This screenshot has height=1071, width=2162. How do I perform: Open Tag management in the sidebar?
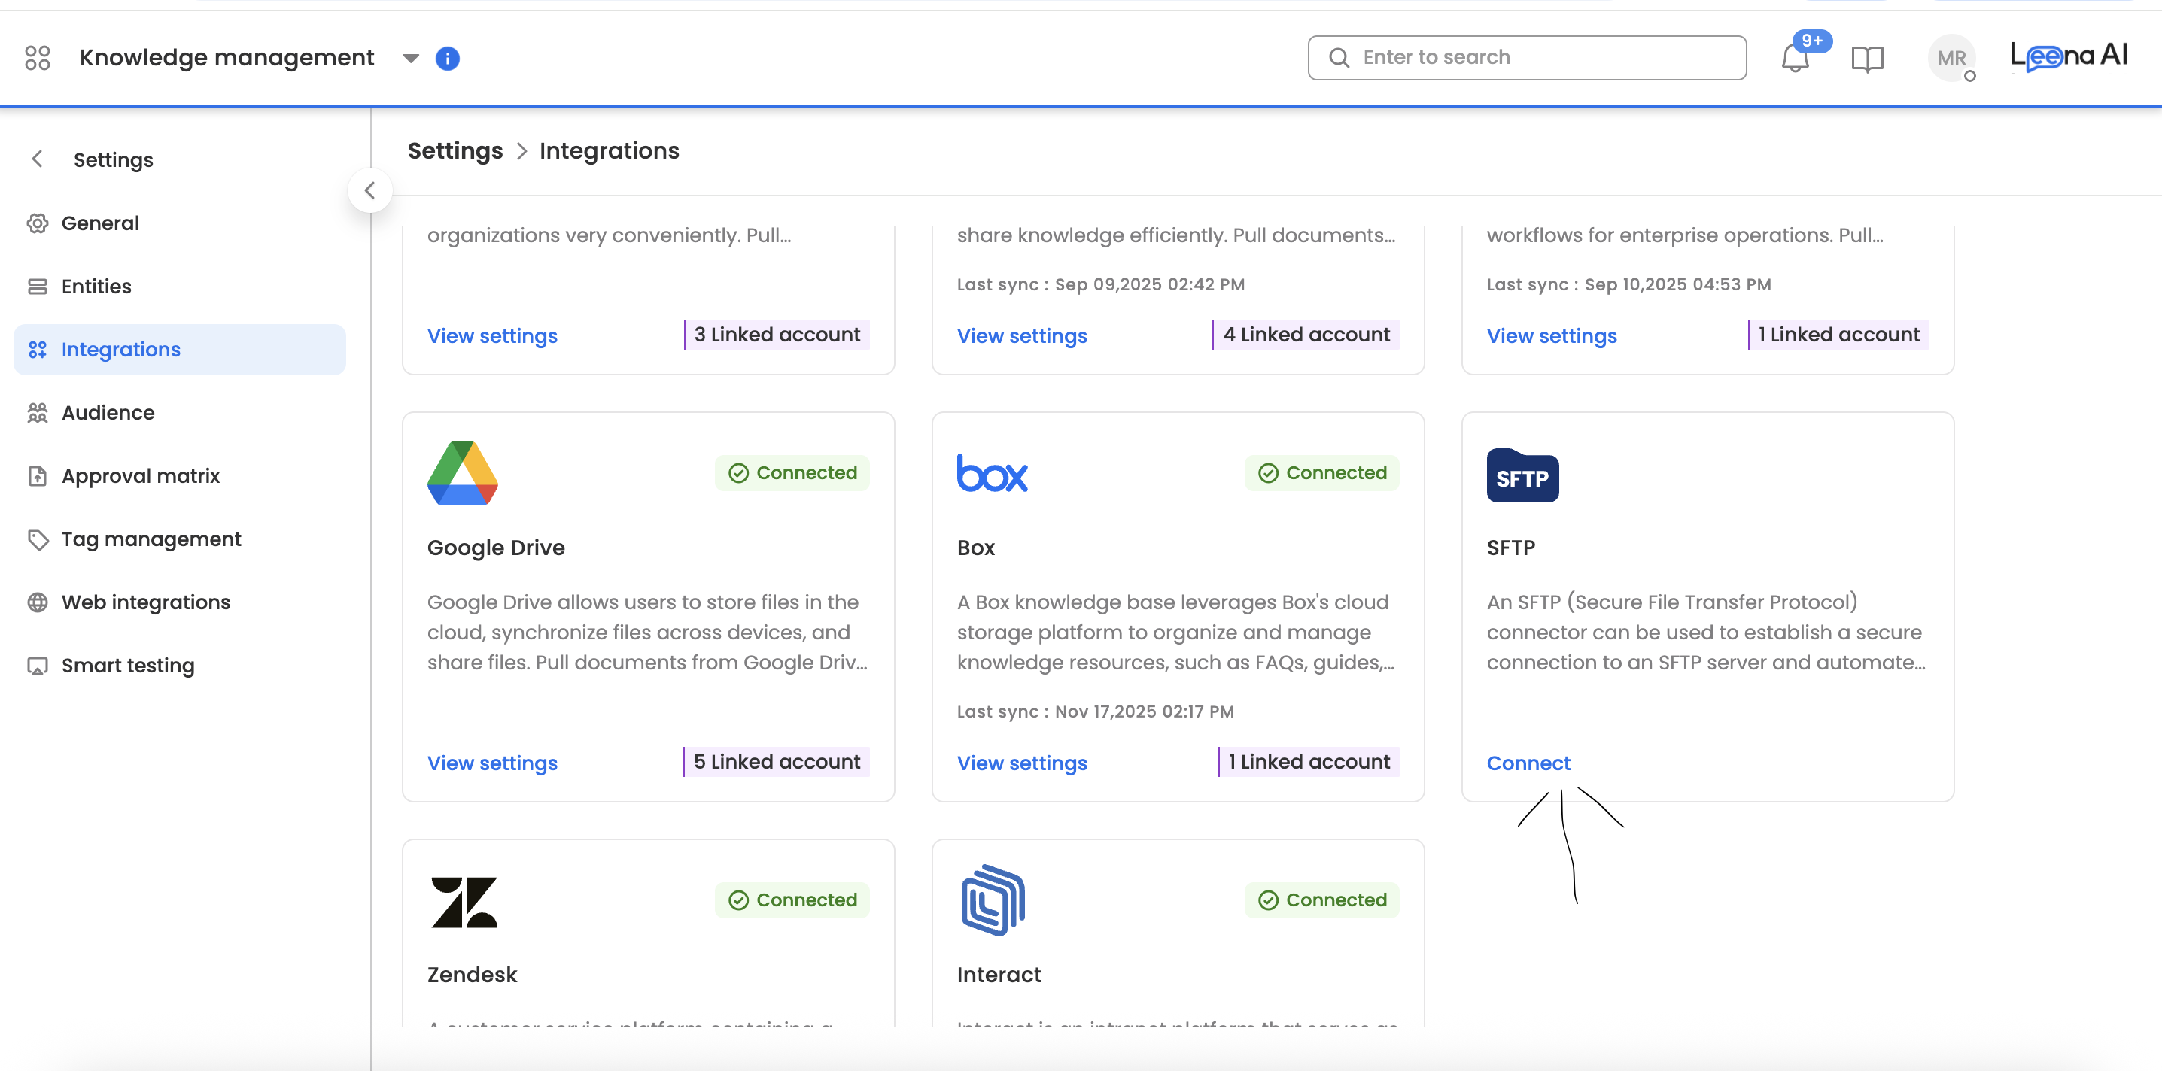(151, 539)
